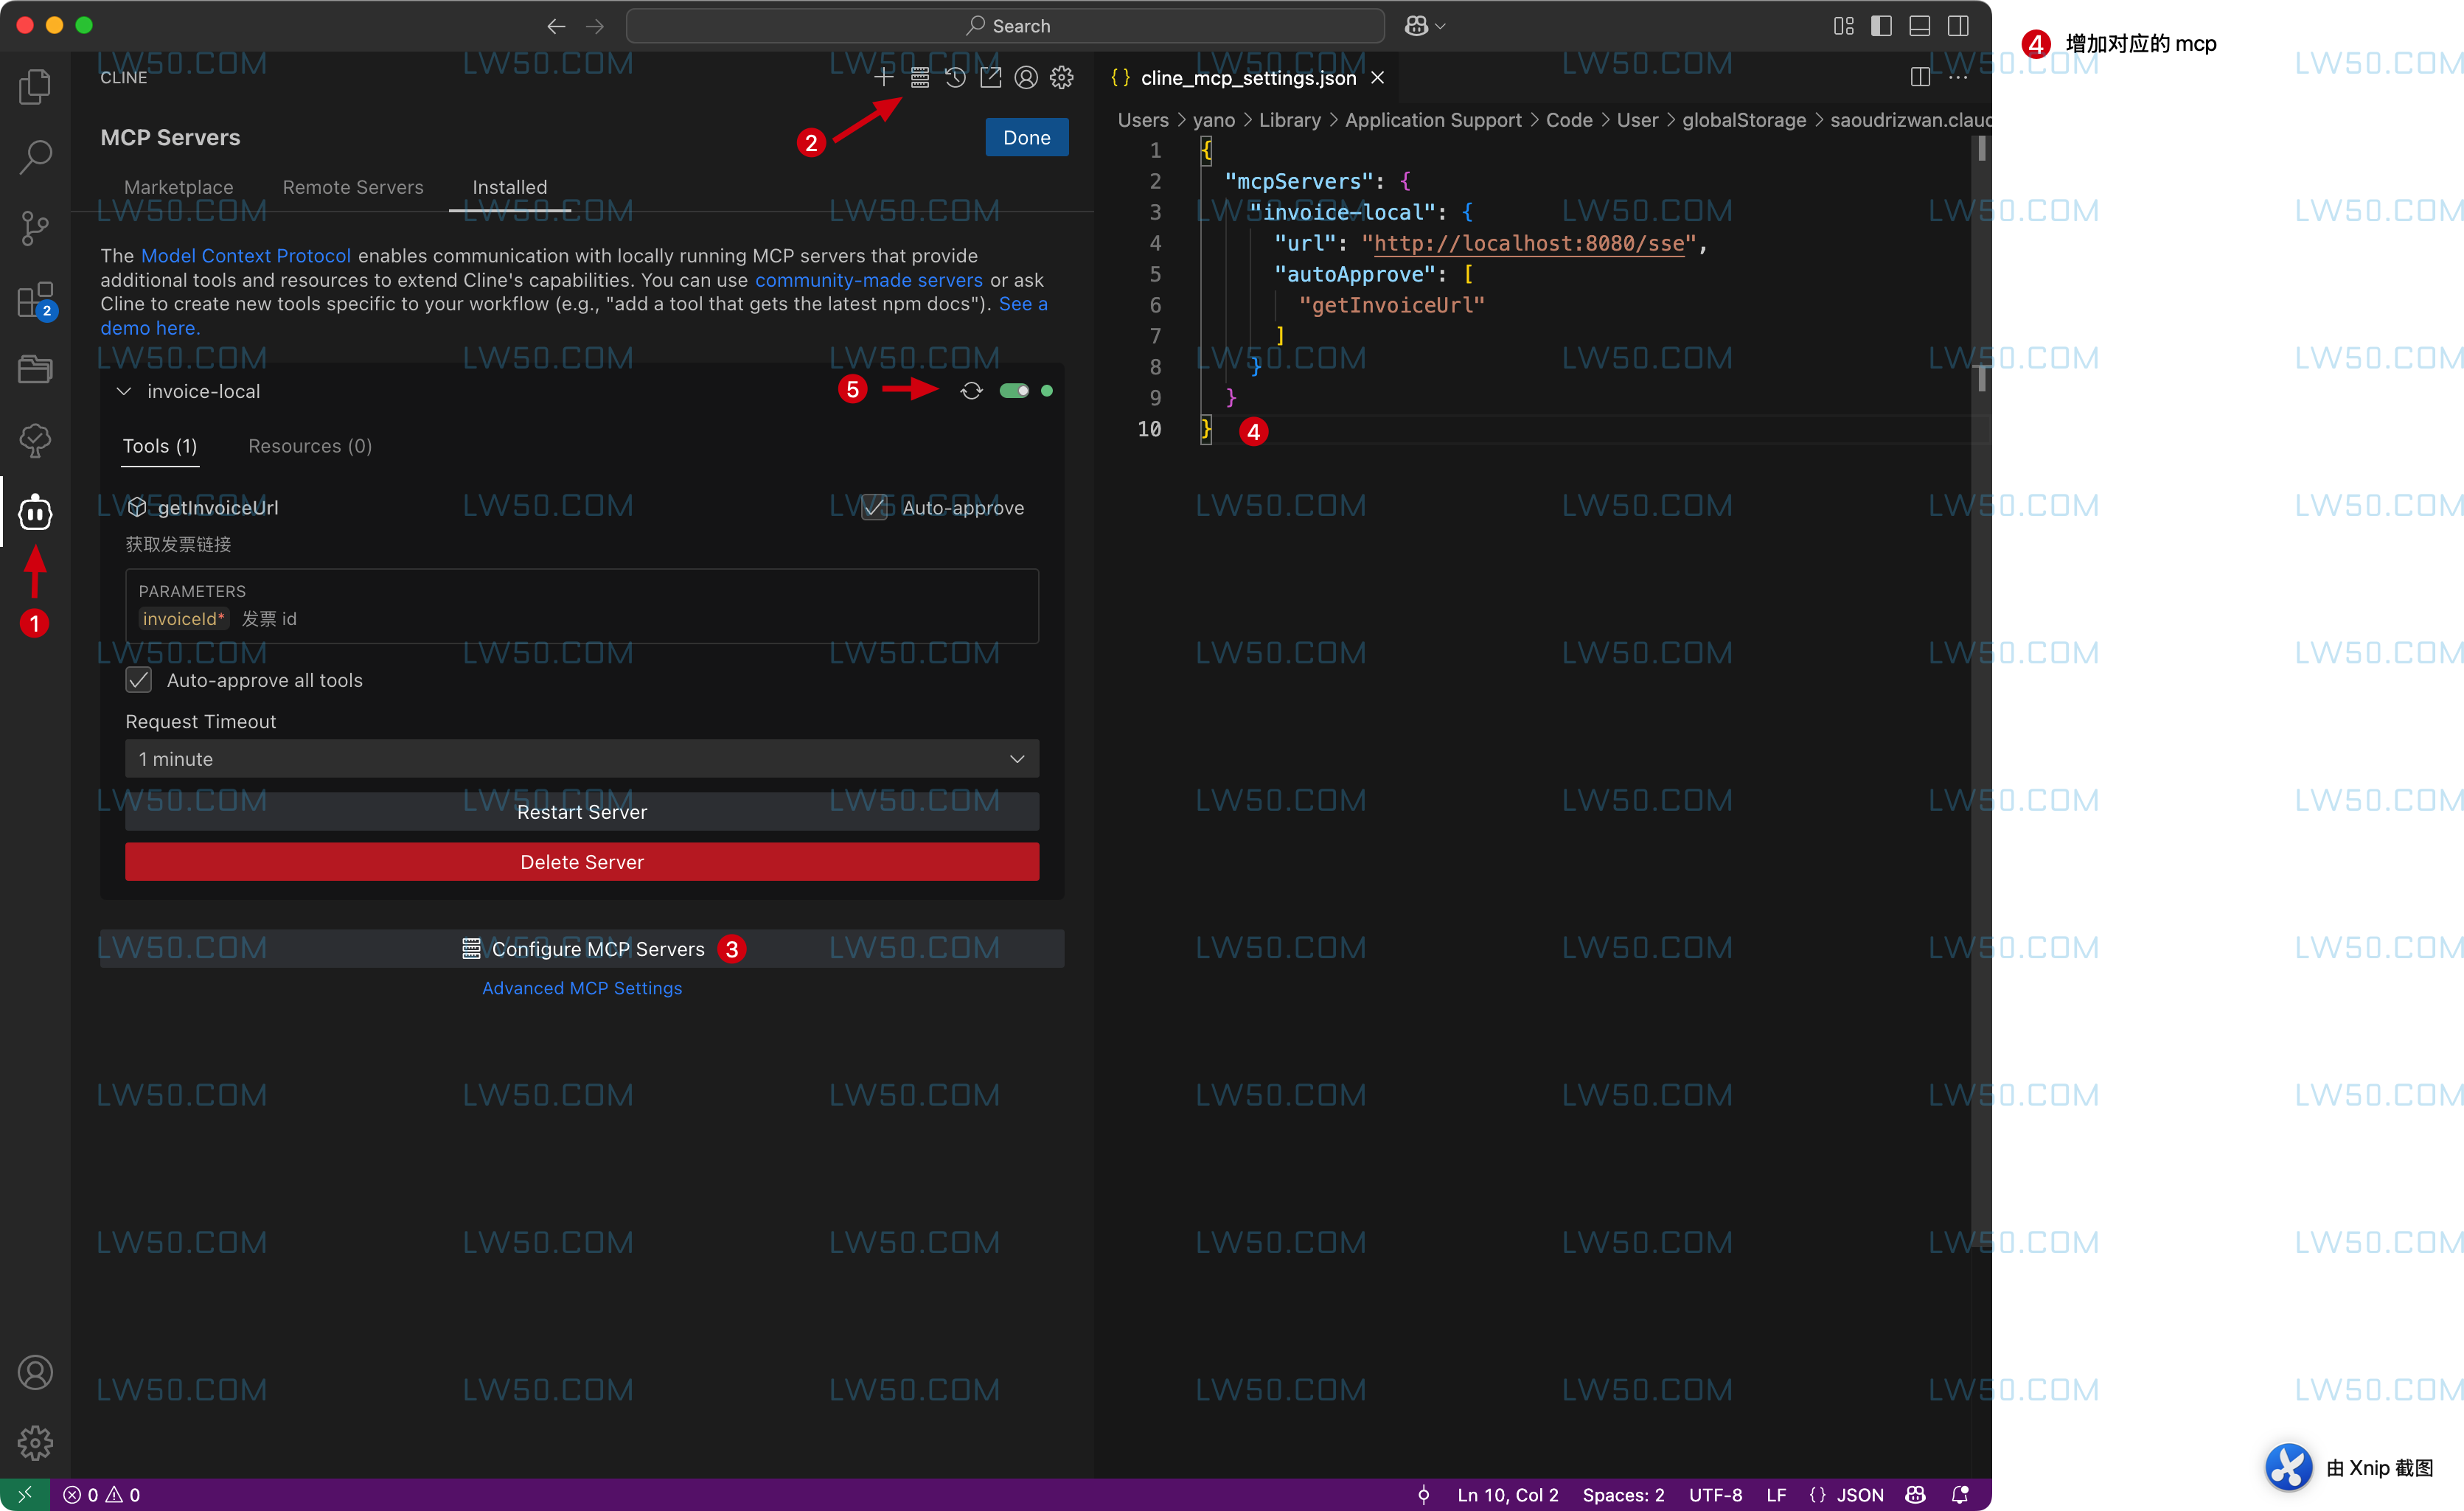Click Copilot status icon in status bar

(x=1916, y=1495)
